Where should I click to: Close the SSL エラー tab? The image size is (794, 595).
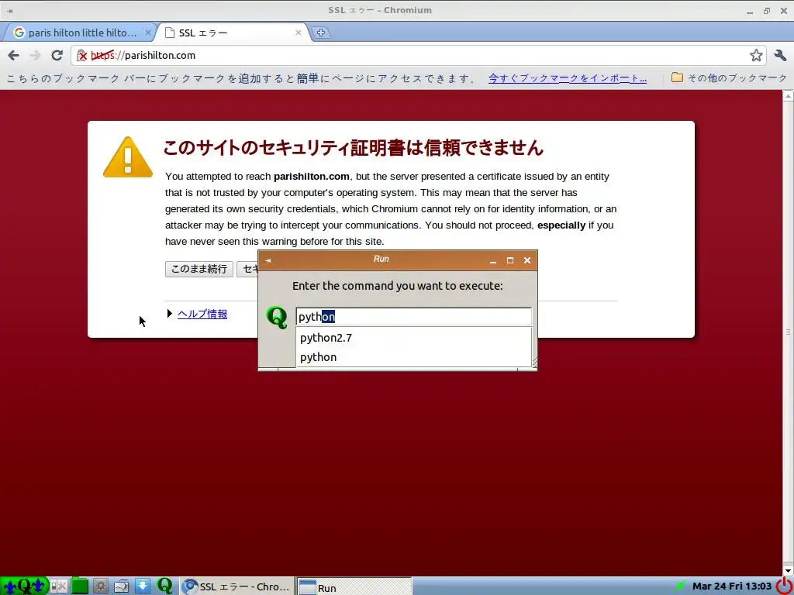click(299, 33)
